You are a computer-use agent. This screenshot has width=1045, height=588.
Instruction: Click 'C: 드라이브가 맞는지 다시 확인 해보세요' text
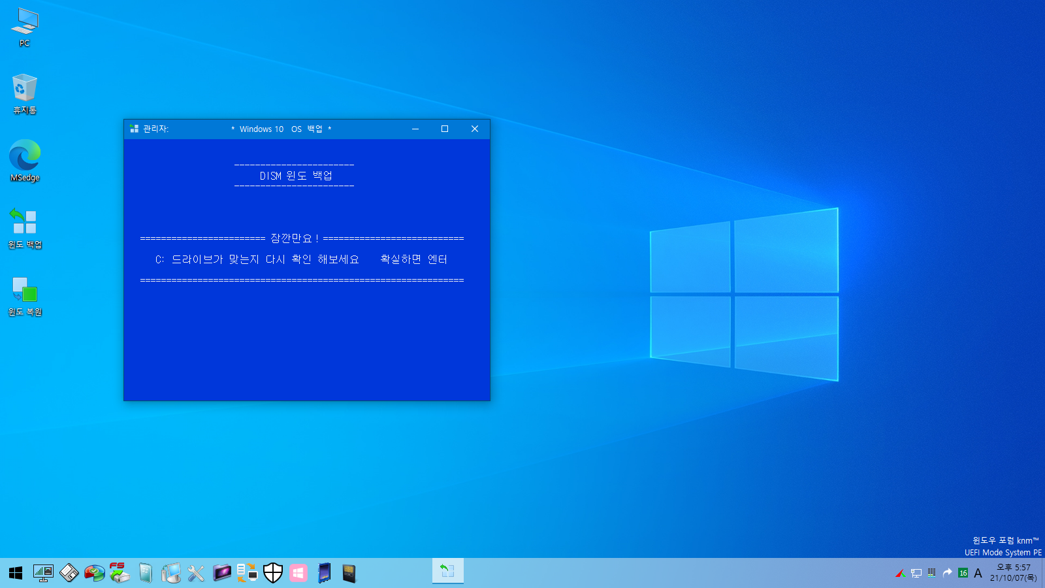point(257,259)
